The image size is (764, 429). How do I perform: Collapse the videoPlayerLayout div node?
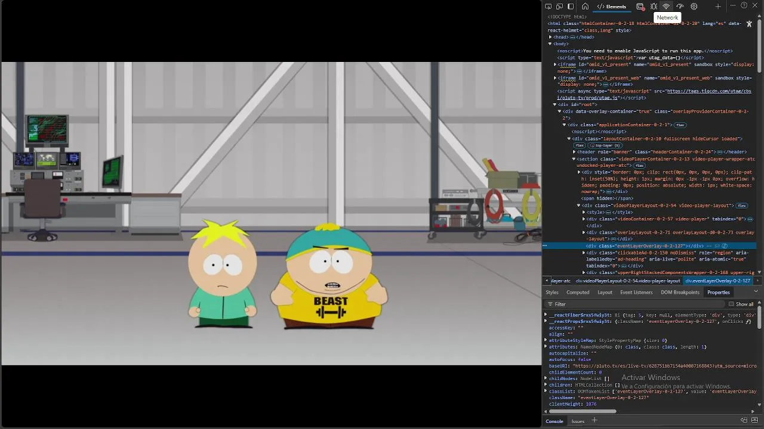click(x=579, y=206)
